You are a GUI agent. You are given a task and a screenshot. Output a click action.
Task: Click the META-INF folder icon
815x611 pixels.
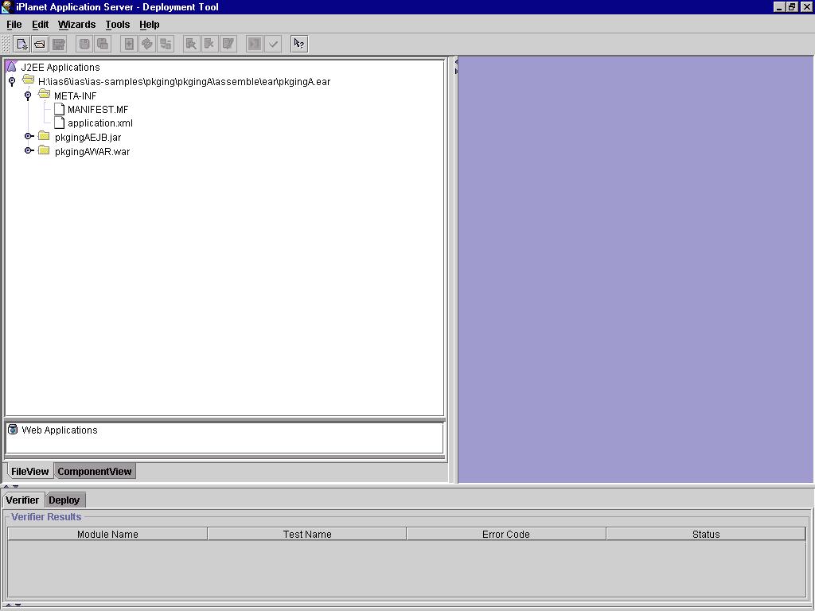[x=45, y=94]
